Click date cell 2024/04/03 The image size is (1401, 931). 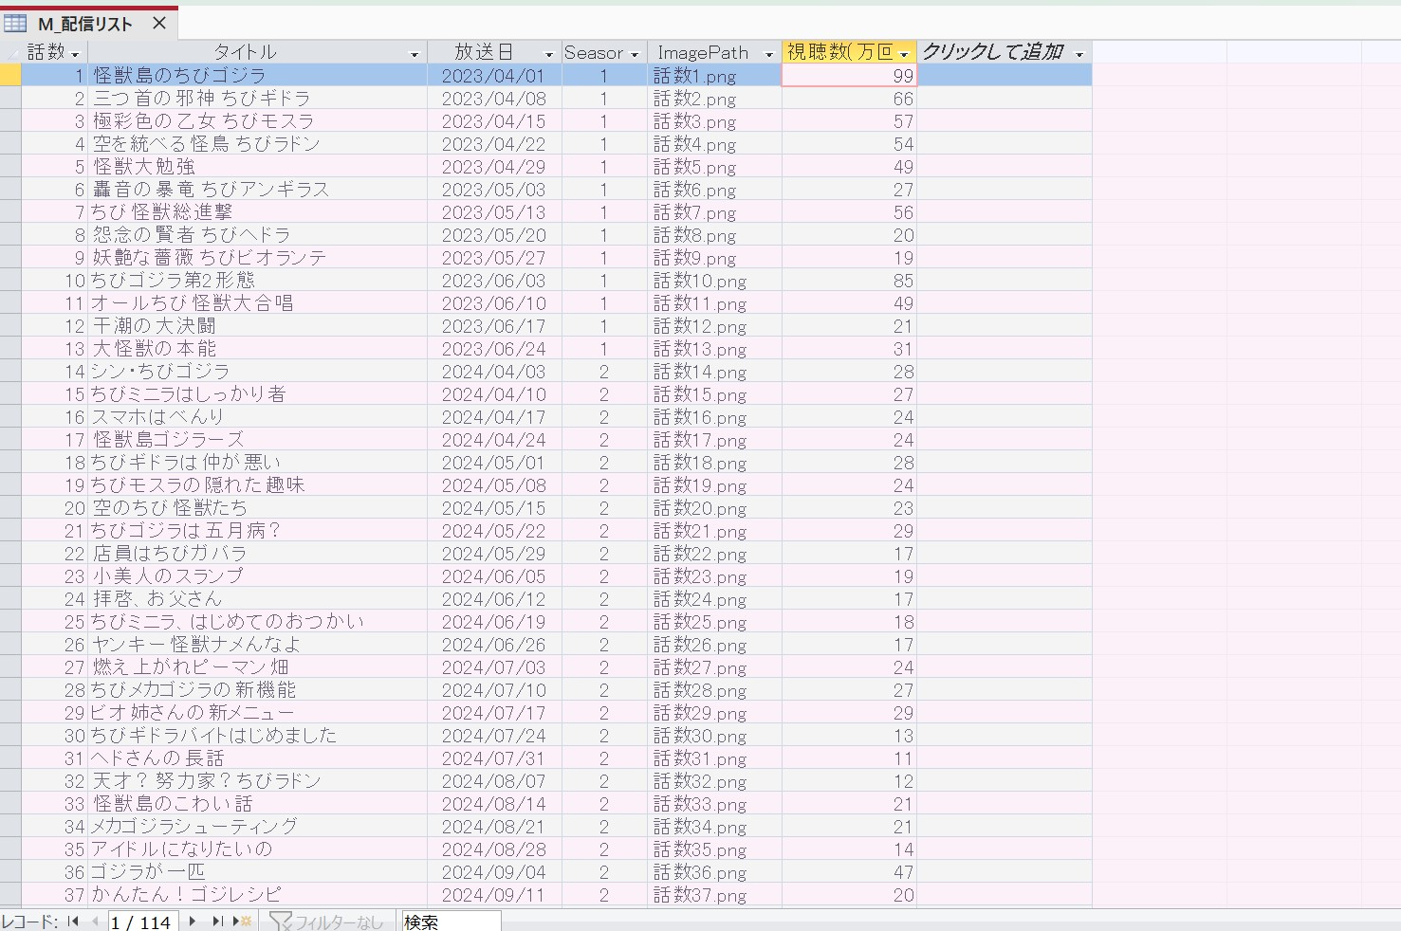[x=494, y=371]
